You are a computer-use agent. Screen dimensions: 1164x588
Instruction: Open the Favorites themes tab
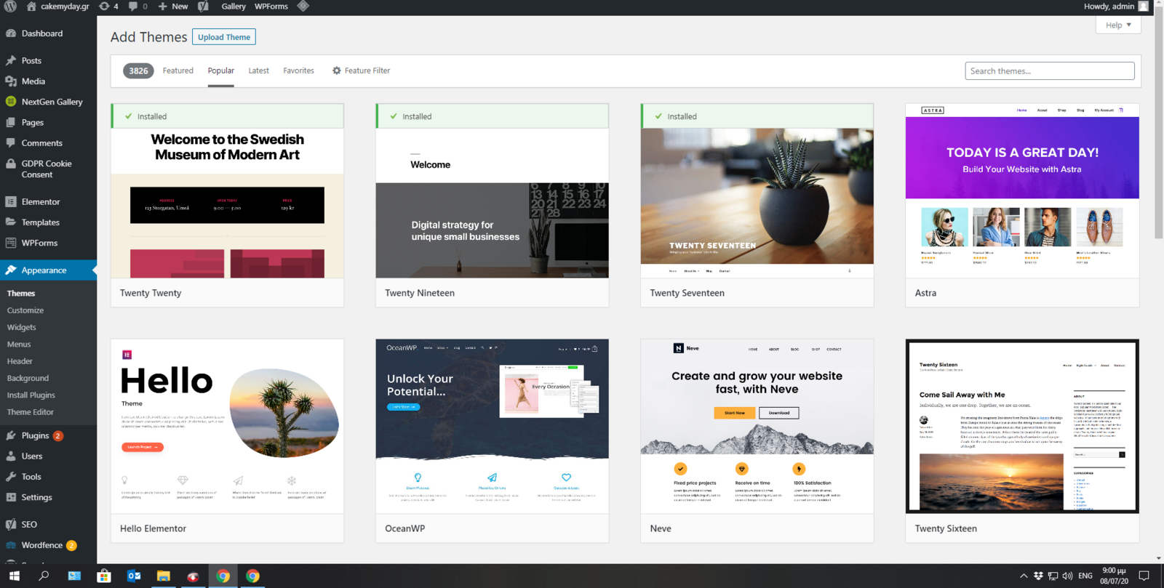298,71
